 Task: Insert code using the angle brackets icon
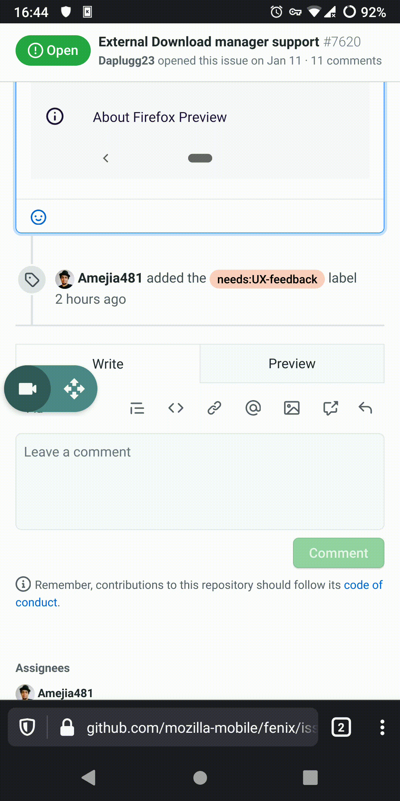[x=176, y=408]
